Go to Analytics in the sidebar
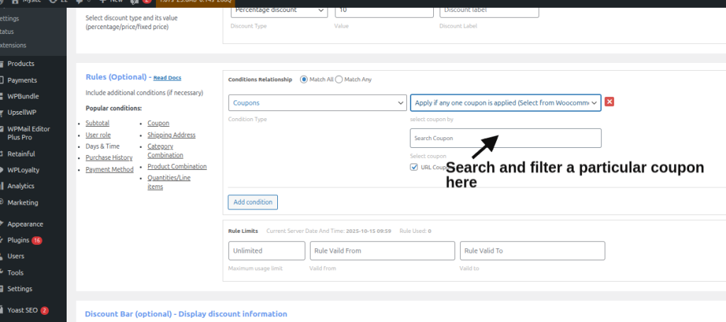This screenshot has height=322, width=726. pos(21,186)
